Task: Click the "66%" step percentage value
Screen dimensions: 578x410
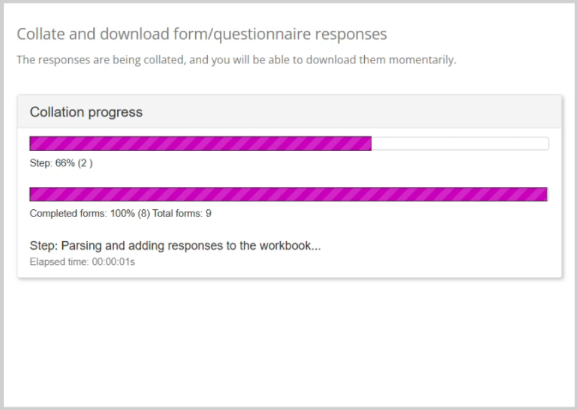Action: pos(63,163)
